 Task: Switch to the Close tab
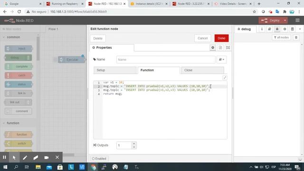pyautogui.click(x=203, y=70)
